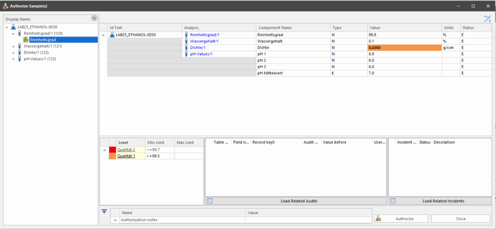Expand the pH-Values/1 (123) node
The height and width of the screenshot is (229, 496).
(13, 59)
